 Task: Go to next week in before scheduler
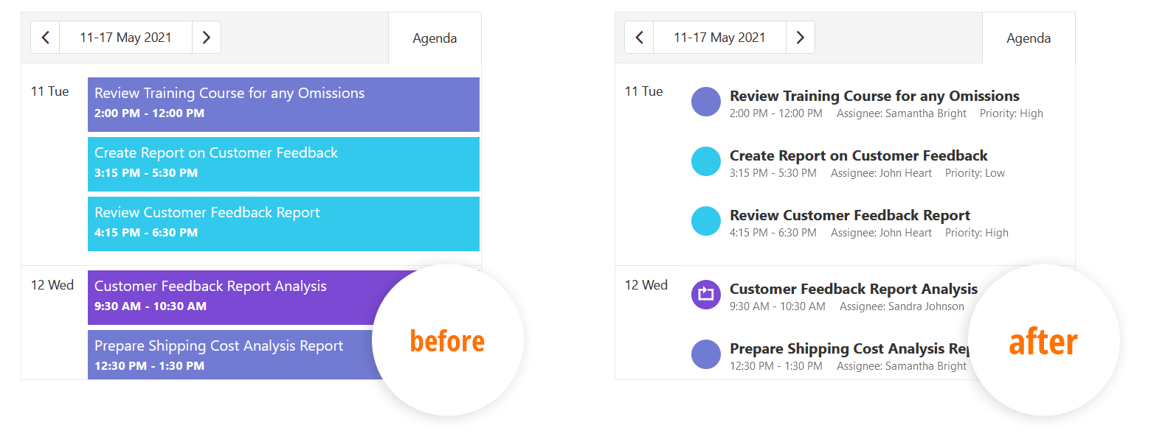coord(207,38)
